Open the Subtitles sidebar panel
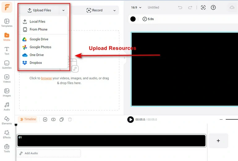 tap(7, 65)
